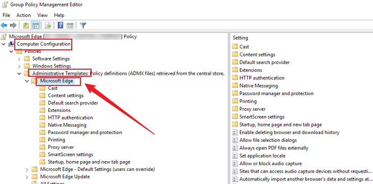This screenshot has height=184, width=373.
Task: Select HTTP authentication in the tree
Action: (70, 118)
